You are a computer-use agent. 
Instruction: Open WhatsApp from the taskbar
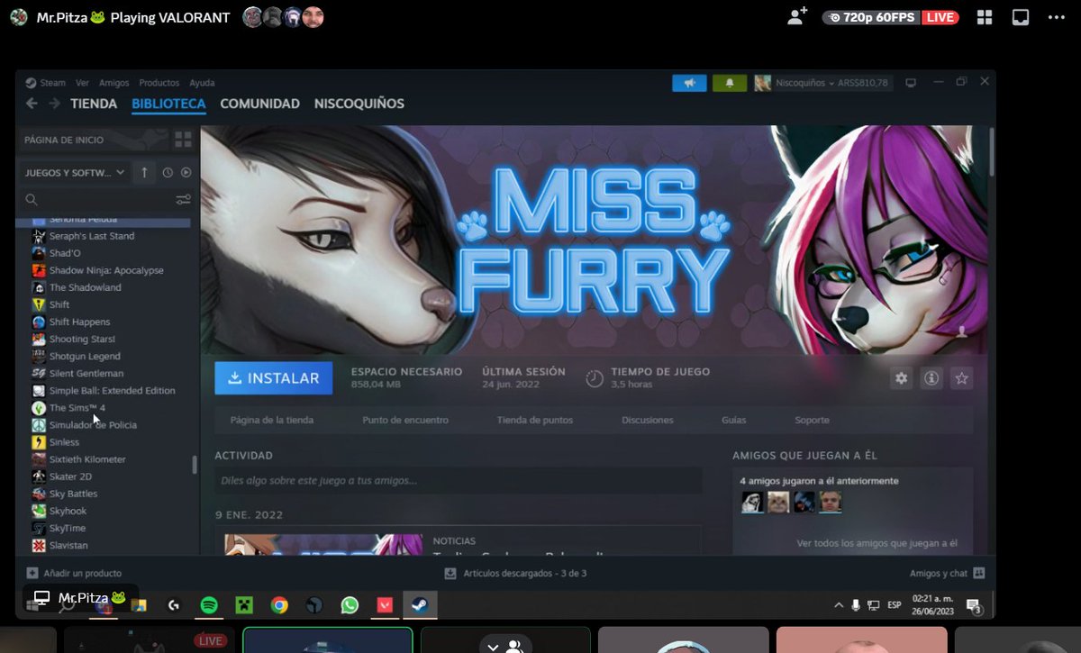[x=350, y=605]
